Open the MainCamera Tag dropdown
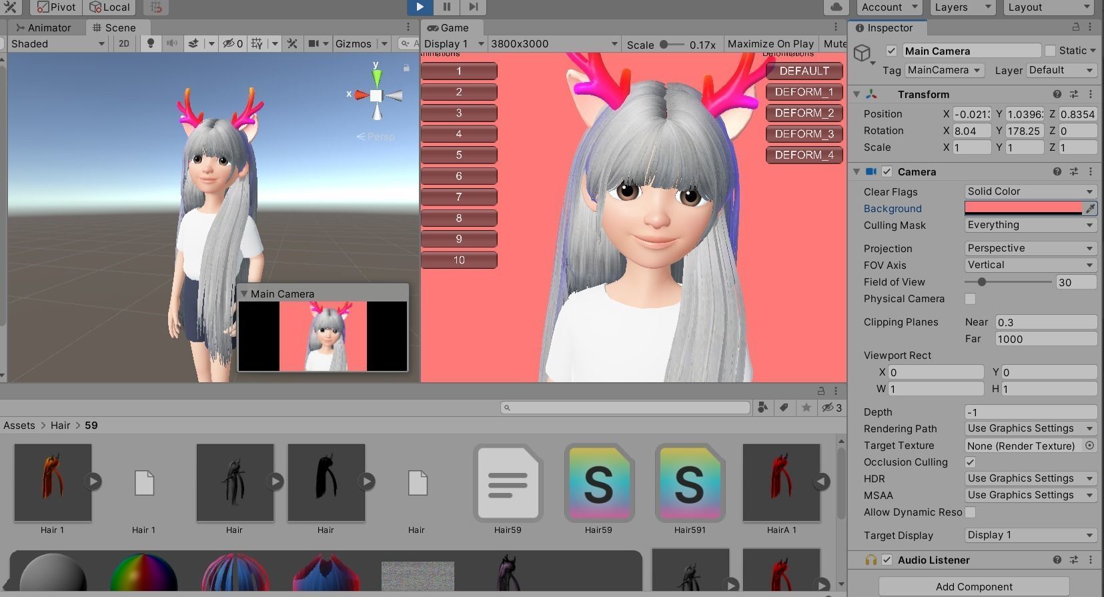 tap(944, 70)
